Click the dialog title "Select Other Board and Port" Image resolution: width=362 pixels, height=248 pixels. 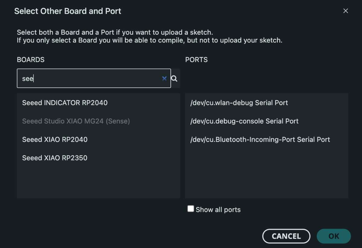[x=68, y=11]
